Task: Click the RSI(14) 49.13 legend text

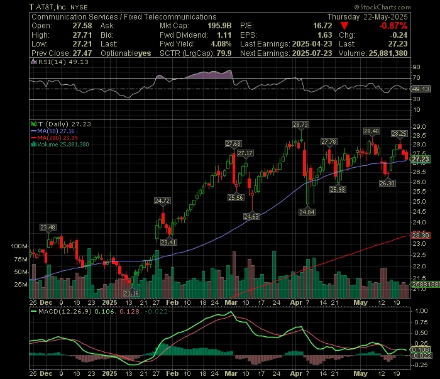Action: pyautogui.click(x=63, y=62)
